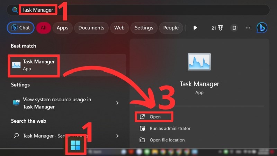
Task: Select Task Manager best match result
Action: 67,65
